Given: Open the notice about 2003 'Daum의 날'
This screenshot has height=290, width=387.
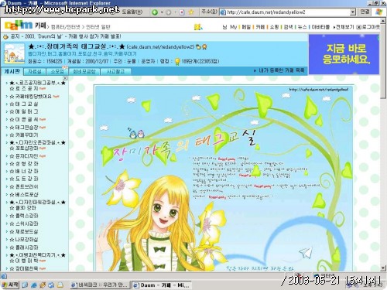Looking at the screenshot, I should (66, 36).
